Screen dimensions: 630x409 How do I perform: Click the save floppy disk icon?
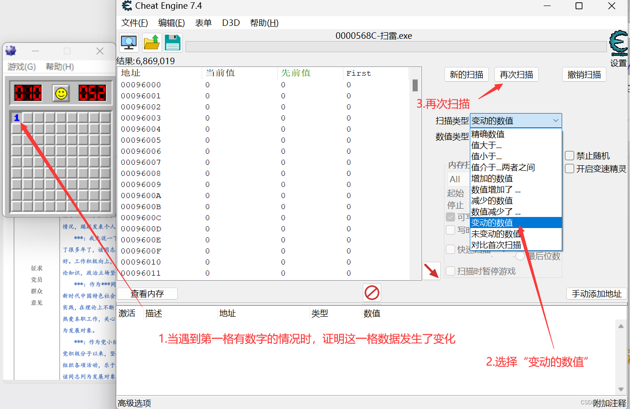tap(173, 42)
